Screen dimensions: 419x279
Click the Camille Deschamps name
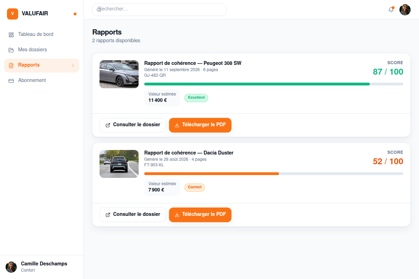[44, 264]
